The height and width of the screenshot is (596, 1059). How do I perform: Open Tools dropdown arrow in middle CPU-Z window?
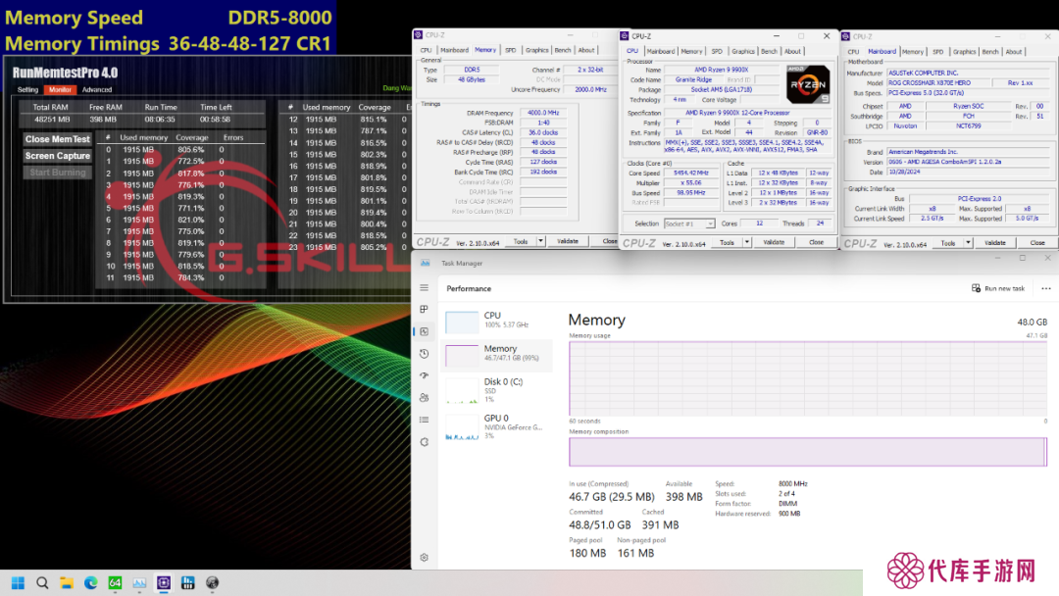747,242
